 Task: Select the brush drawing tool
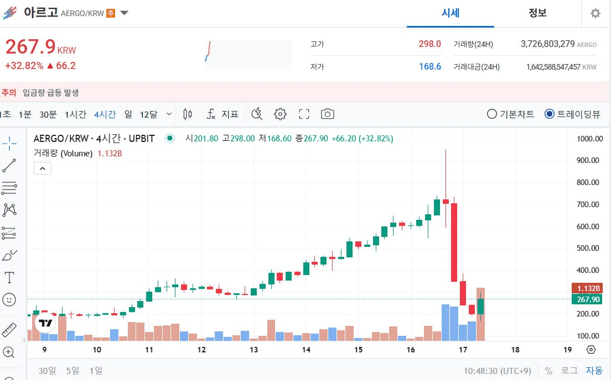point(9,255)
